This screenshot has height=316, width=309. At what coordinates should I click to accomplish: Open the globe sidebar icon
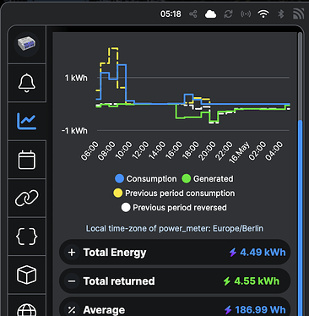pos(27,310)
